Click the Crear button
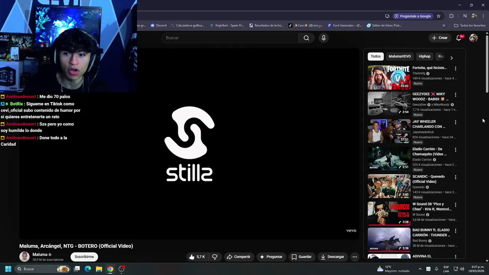Image resolution: width=489 pixels, height=275 pixels. [439, 38]
